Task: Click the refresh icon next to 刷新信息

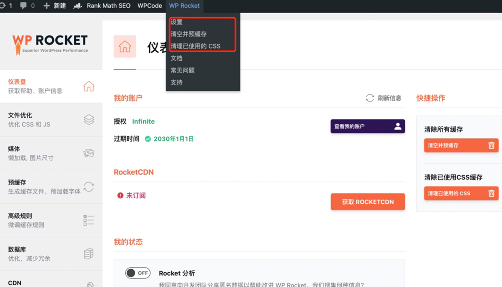Action: (x=370, y=98)
